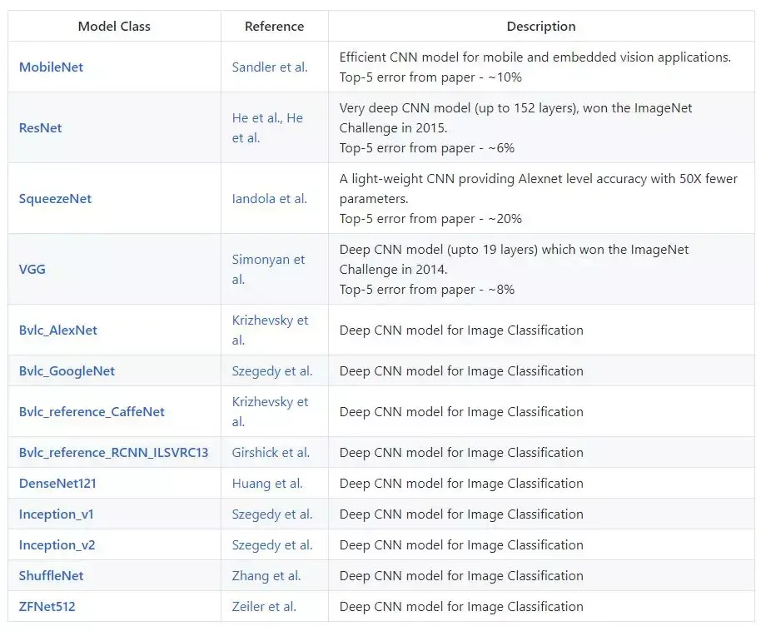Screen dimensions: 761x631
Task: Follow the Zhang et al. reference link
Action: 266,575
